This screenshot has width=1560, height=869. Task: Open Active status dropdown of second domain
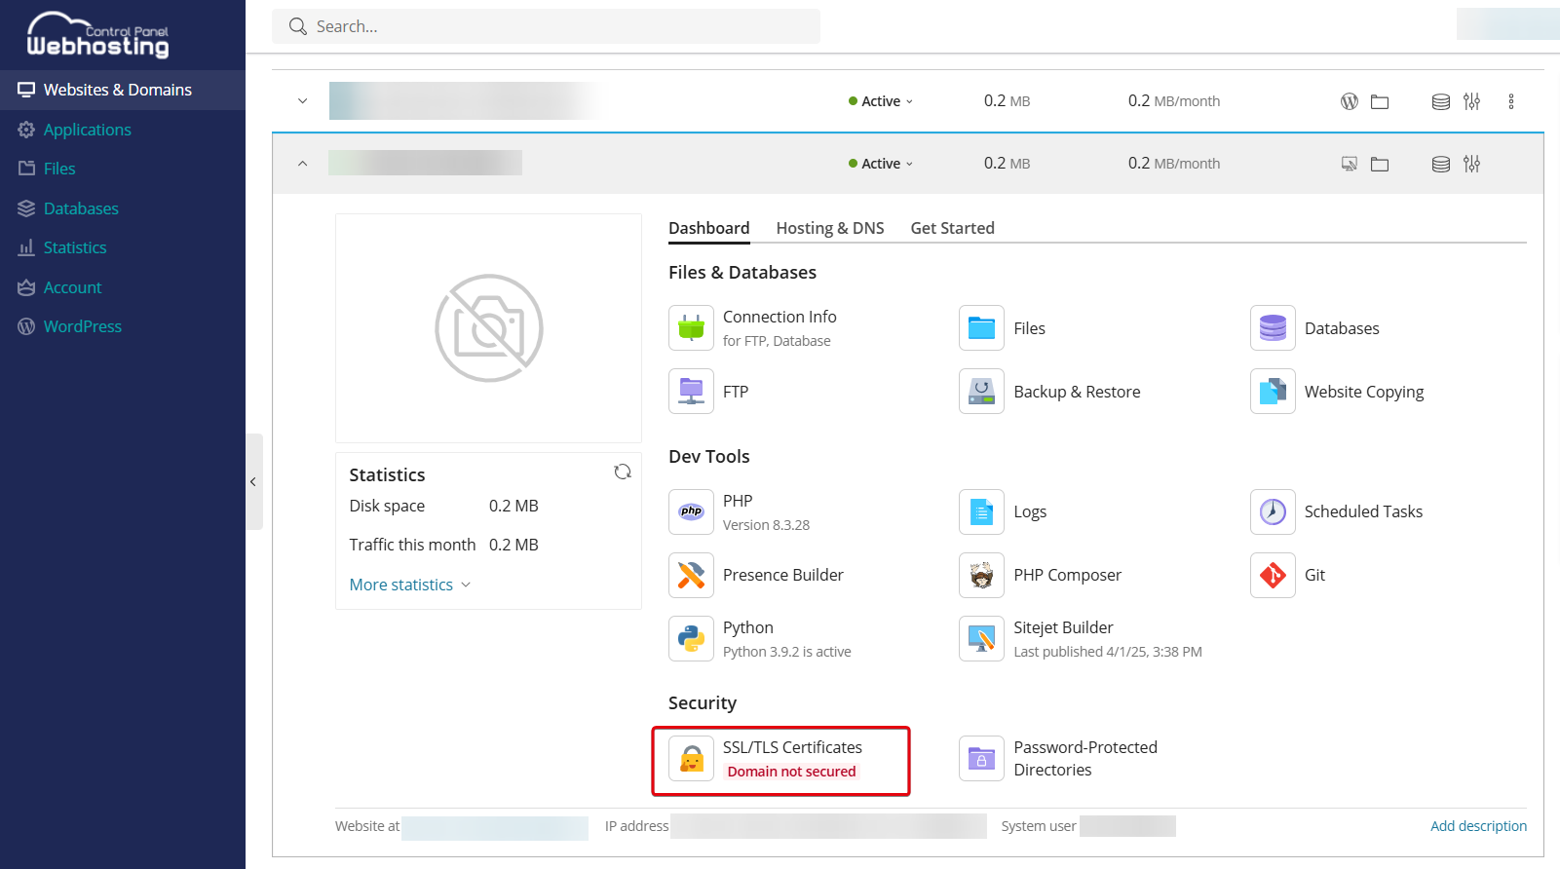click(881, 164)
